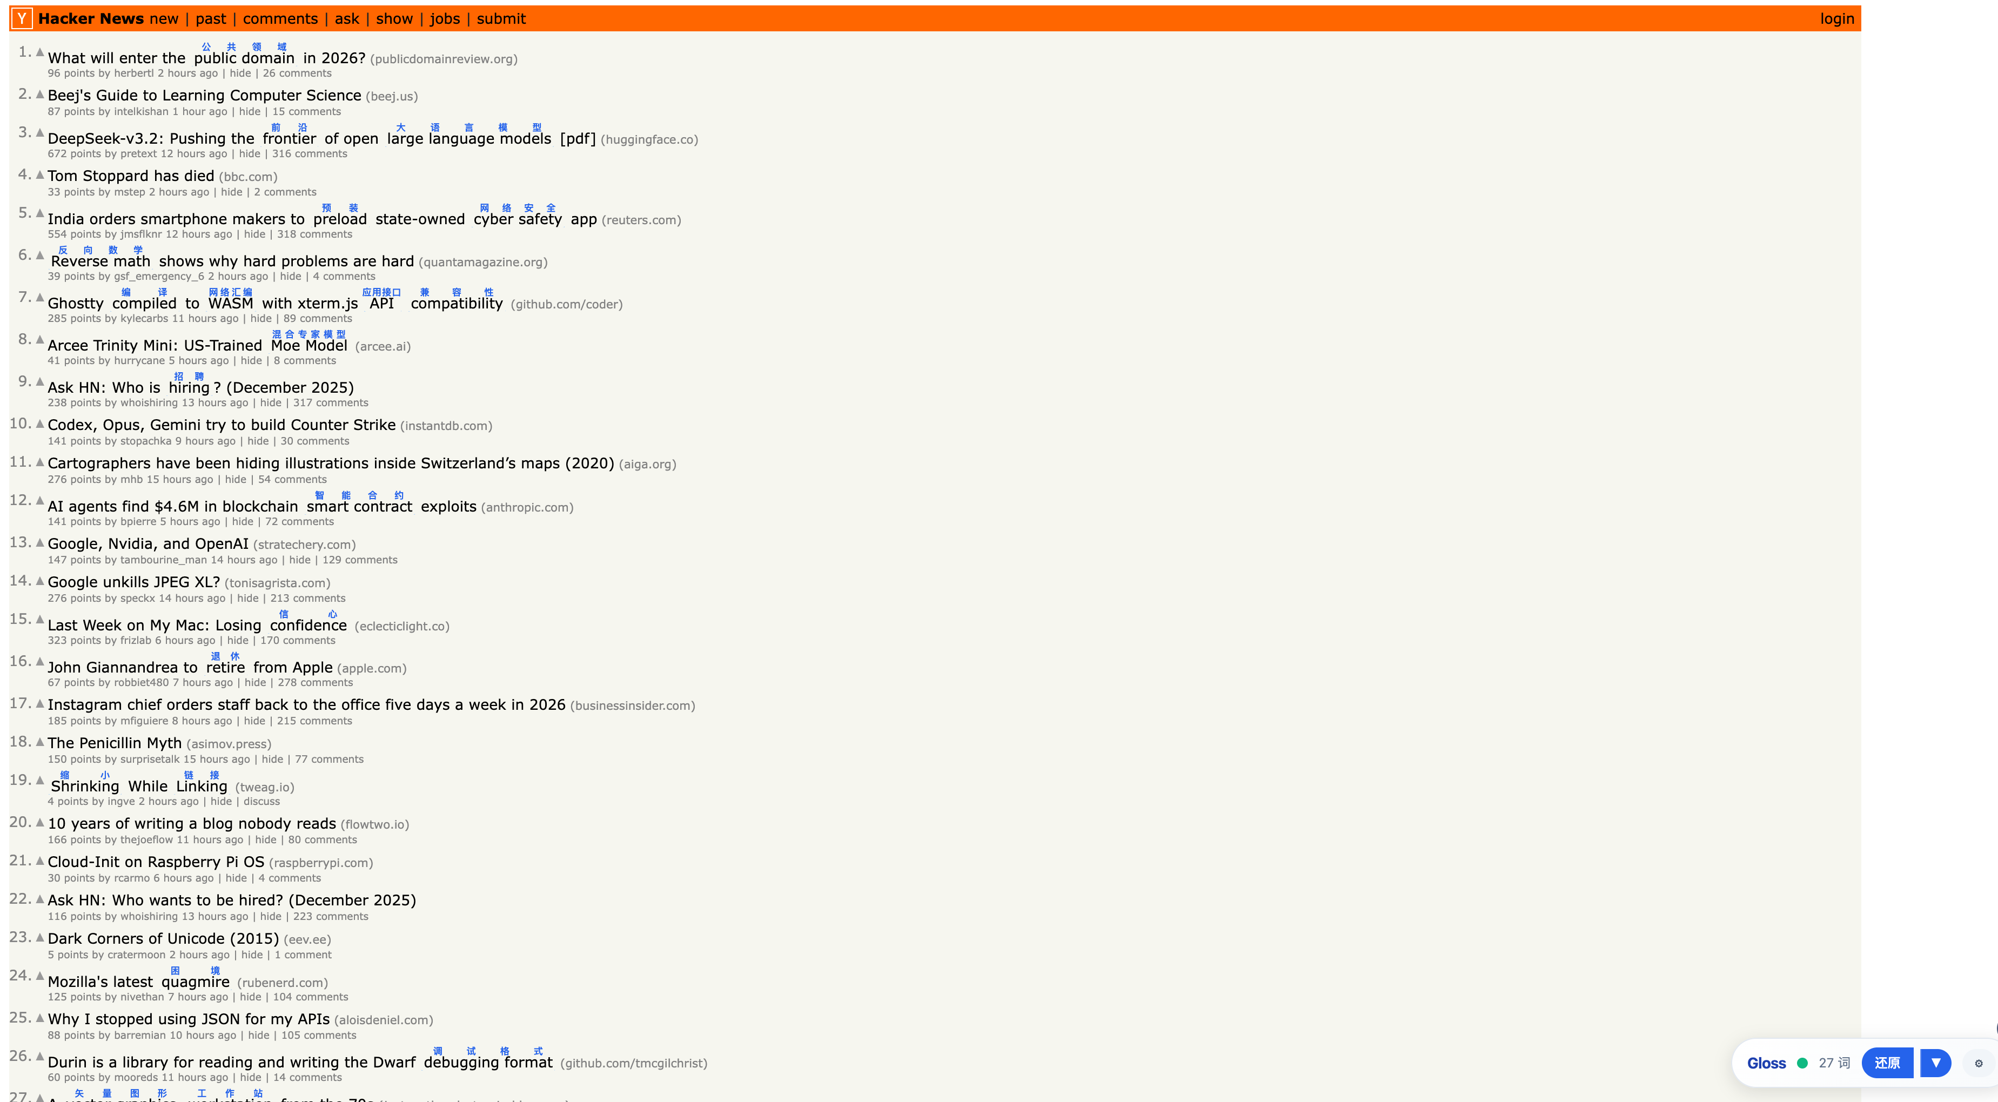Open the 'comments' page in top nav

[280, 18]
